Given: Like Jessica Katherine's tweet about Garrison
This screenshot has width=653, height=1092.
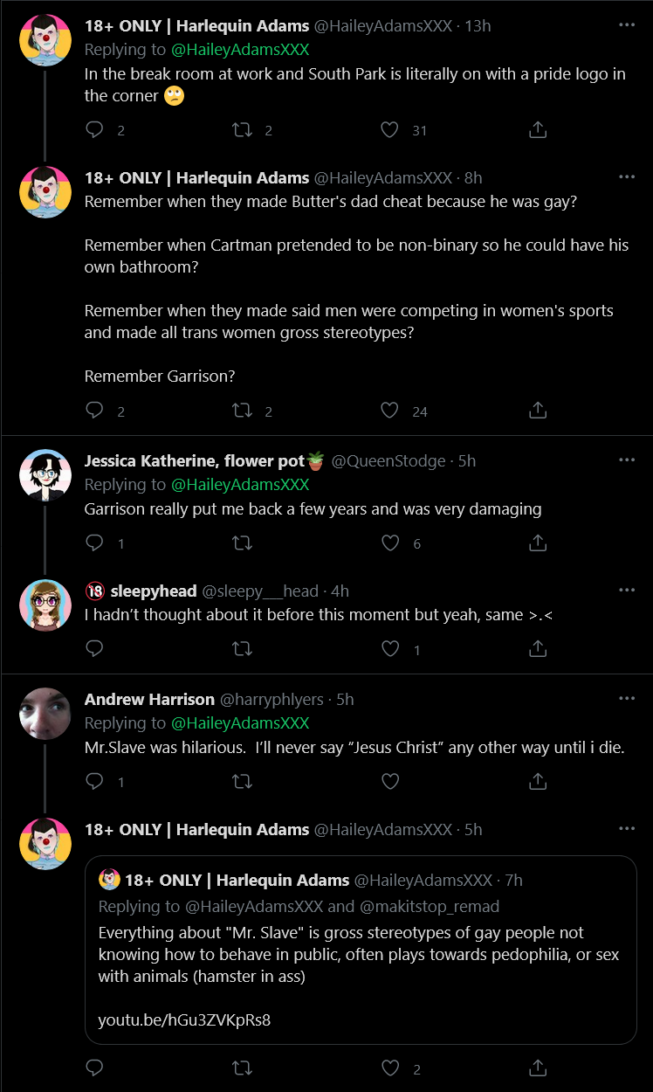Looking at the screenshot, I should [x=390, y=543].
